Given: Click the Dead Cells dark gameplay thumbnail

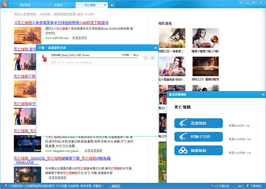Looking at the screenshot, I should click(27, 144).
